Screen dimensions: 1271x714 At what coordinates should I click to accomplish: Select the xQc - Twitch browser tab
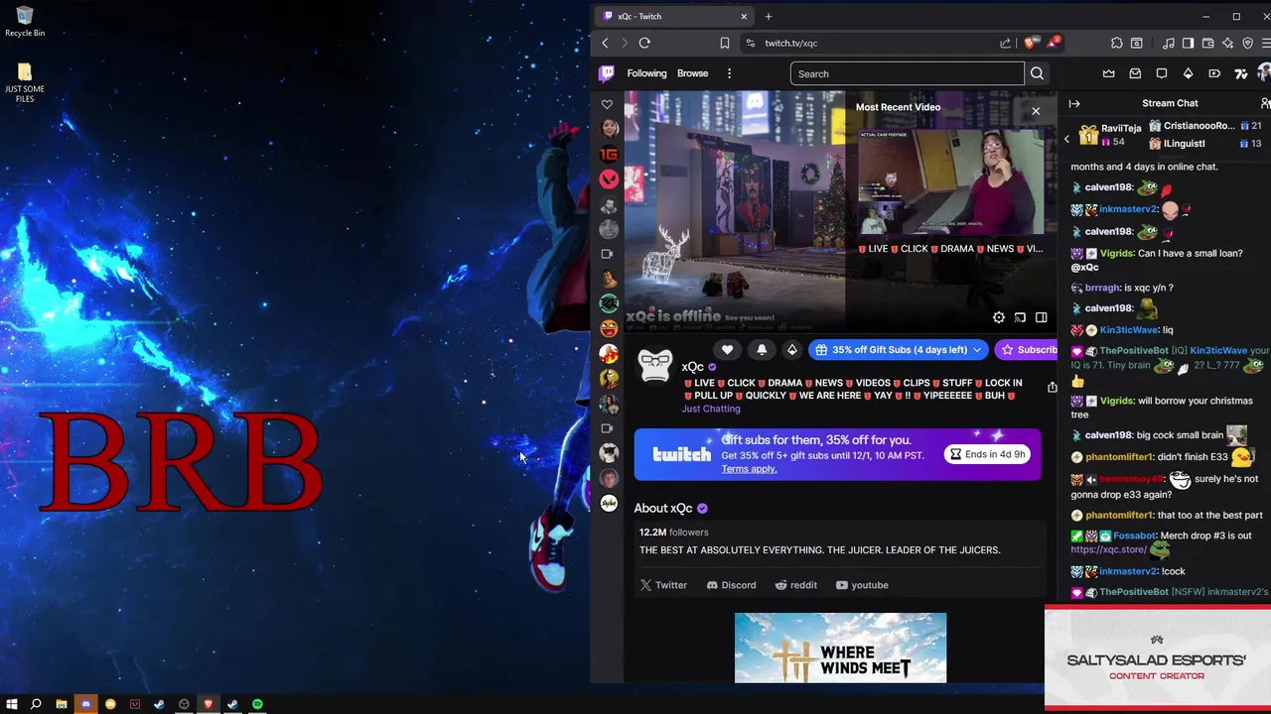tap(674, 16)
